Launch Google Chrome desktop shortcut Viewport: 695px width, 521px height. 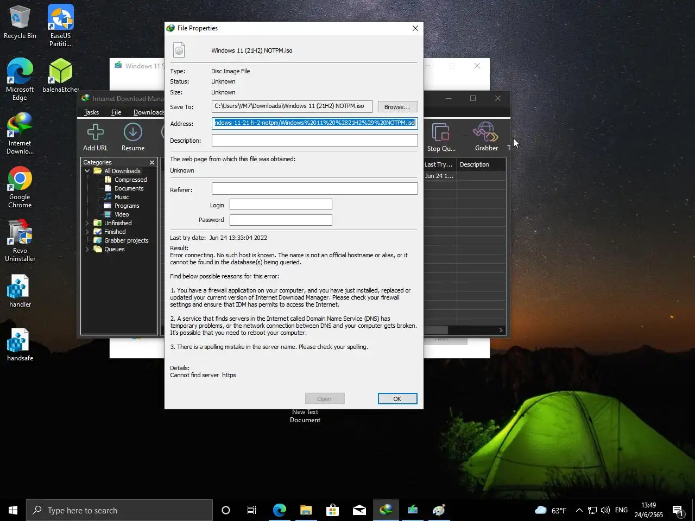tap(20, 187)
